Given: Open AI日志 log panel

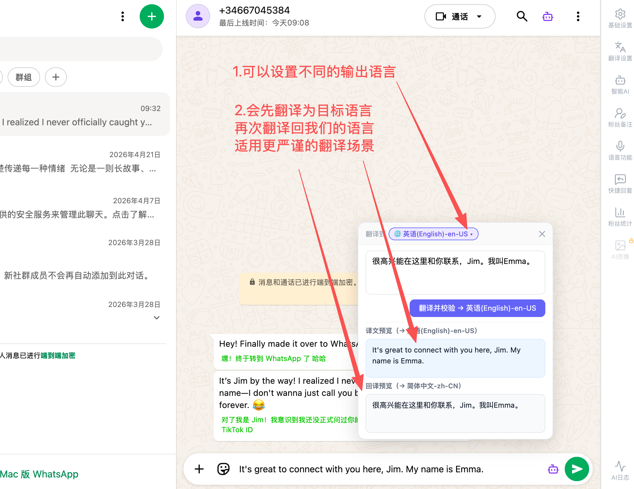Looking at the screenshot, I should [620, 471].
